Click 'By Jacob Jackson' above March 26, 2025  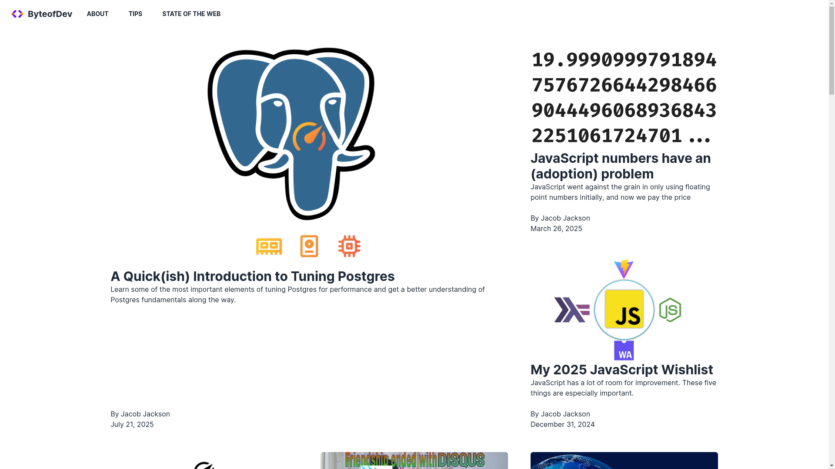[560, 218]
